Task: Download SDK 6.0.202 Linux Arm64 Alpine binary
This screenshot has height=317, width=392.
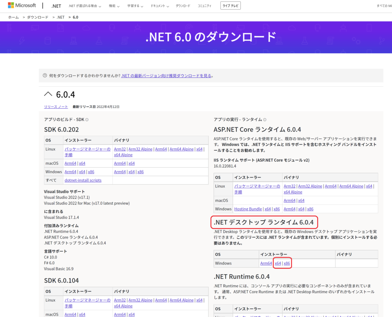Action: (x=181, y=149)
